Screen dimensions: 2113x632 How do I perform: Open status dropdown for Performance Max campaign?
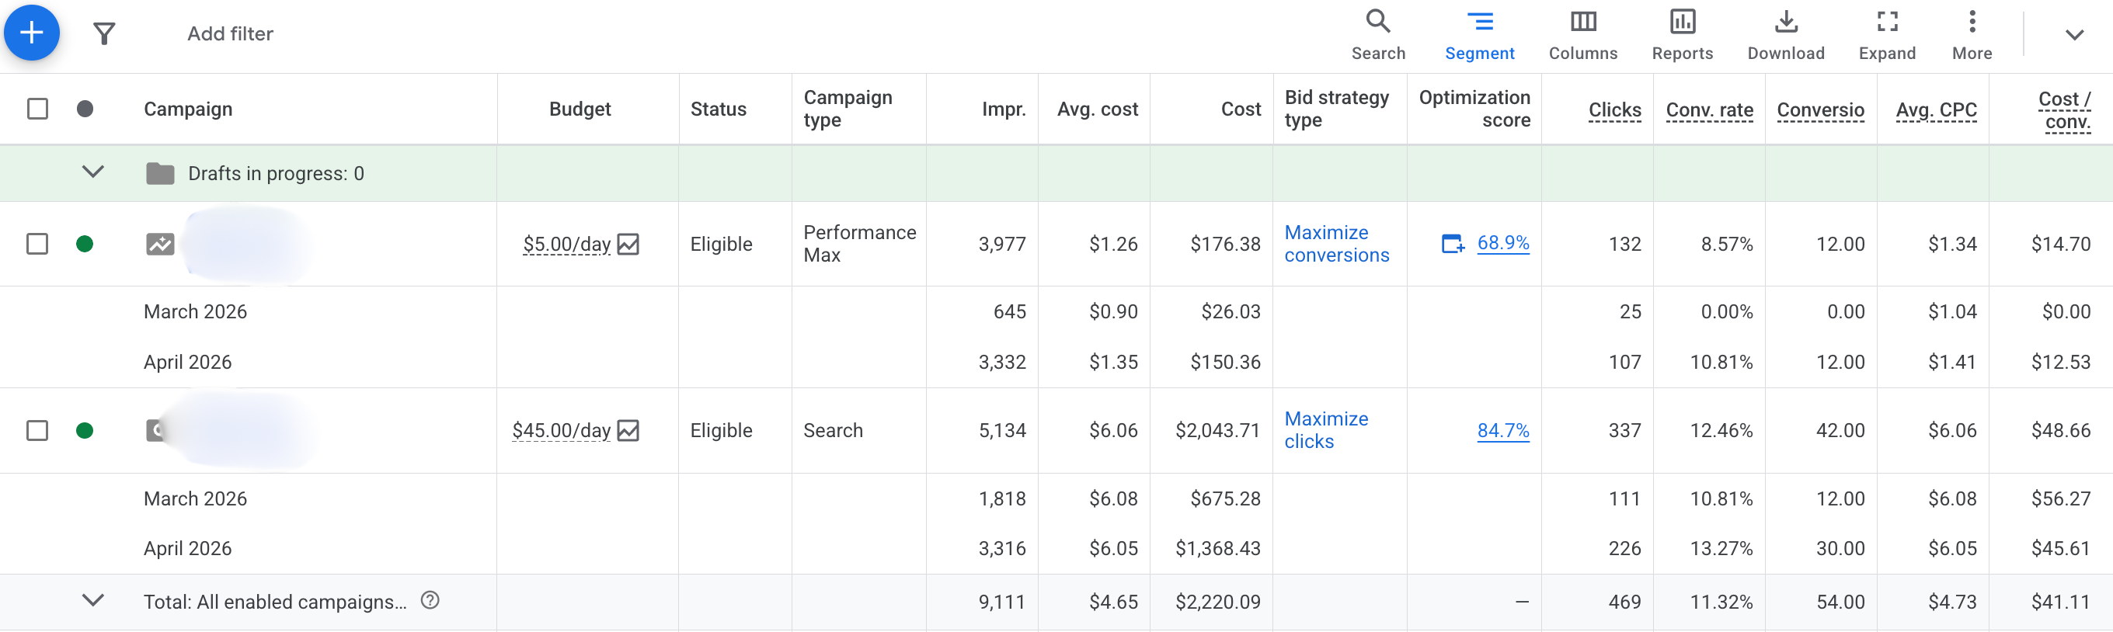click(85, 244)
